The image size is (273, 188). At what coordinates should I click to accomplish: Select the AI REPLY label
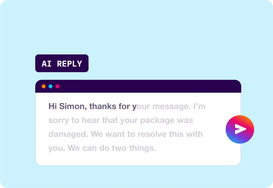click(62, 64)
